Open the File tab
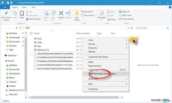 coord(5,7)
